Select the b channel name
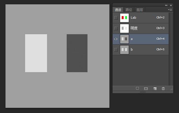The width and height of the screenshot is (179, 113). (132, 49)
